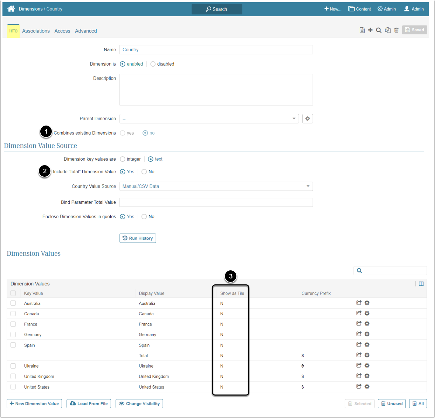Click the export icon for Canada row

[359, 313]
